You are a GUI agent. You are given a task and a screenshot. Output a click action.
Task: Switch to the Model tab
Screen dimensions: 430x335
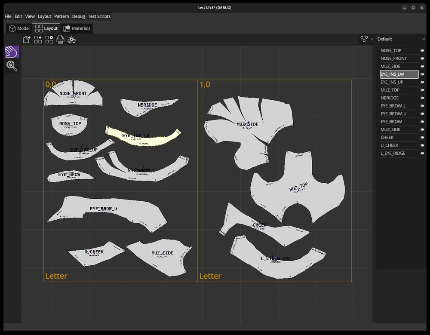19,28
